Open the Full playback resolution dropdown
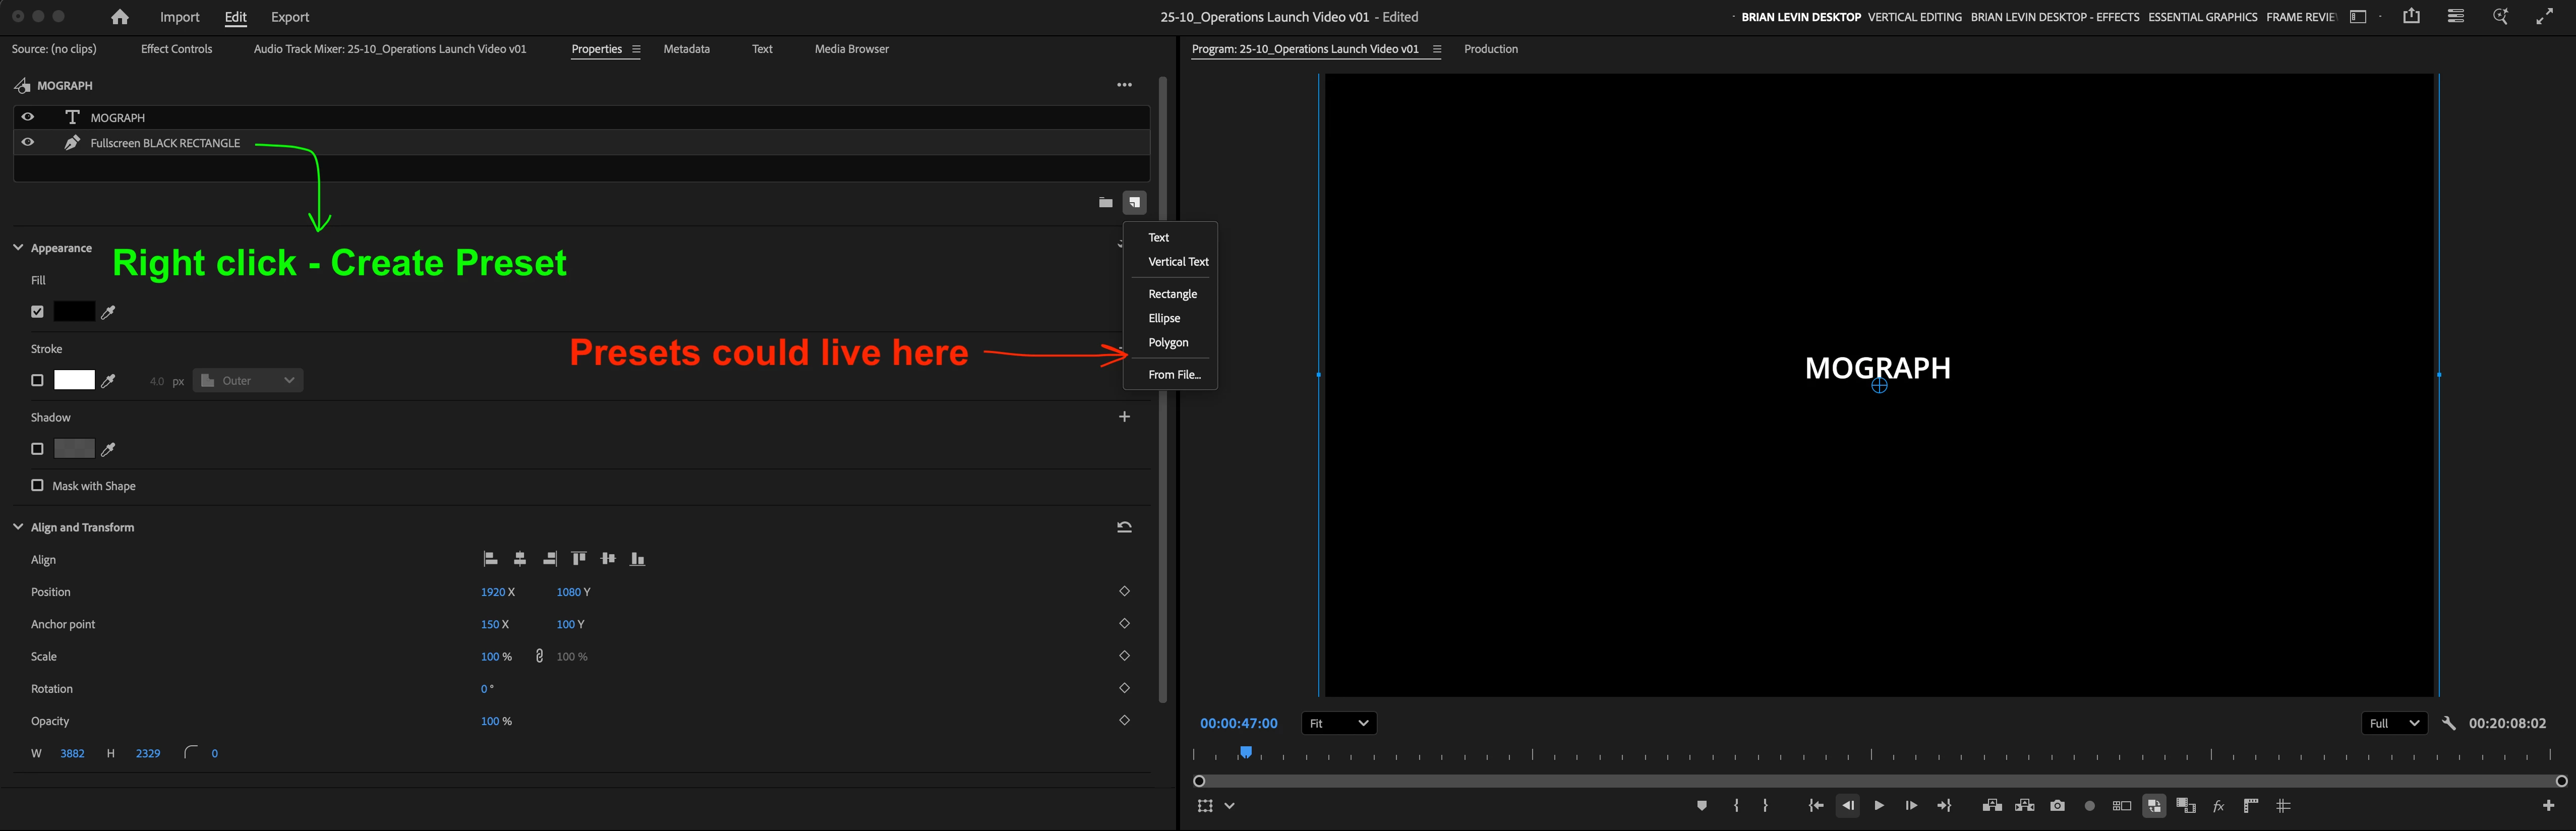Viewport: 2576px width, 831px height. (2393, 723)
